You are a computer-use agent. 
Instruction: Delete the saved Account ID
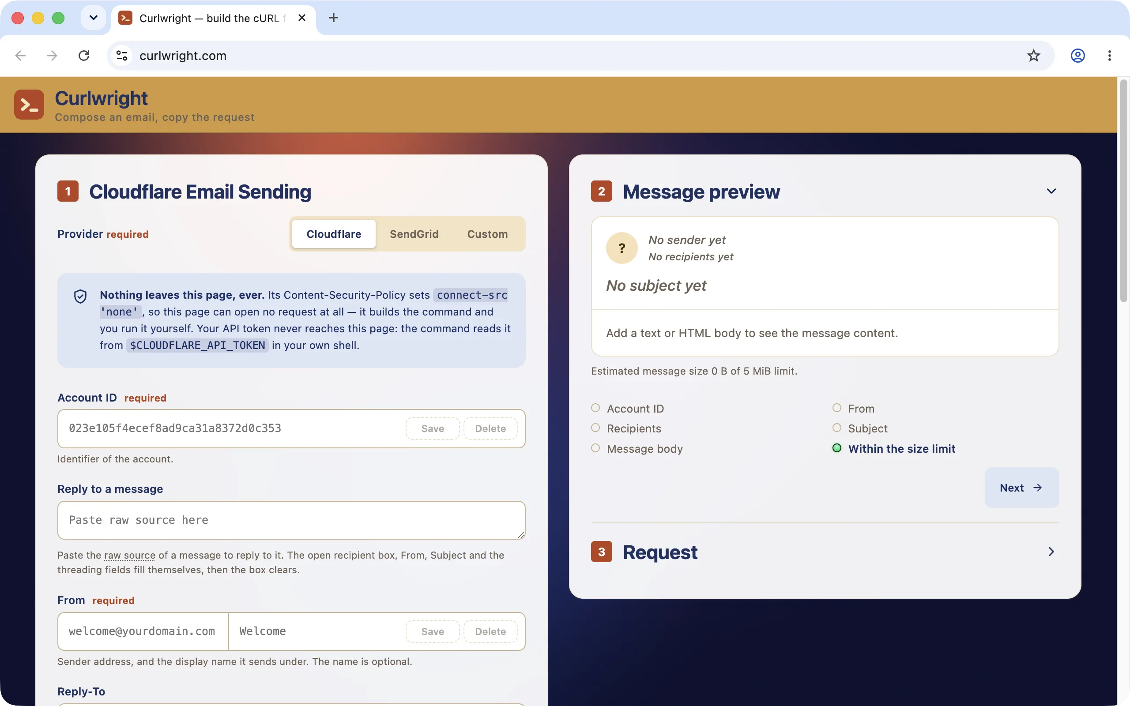click(x=490, y=428)
